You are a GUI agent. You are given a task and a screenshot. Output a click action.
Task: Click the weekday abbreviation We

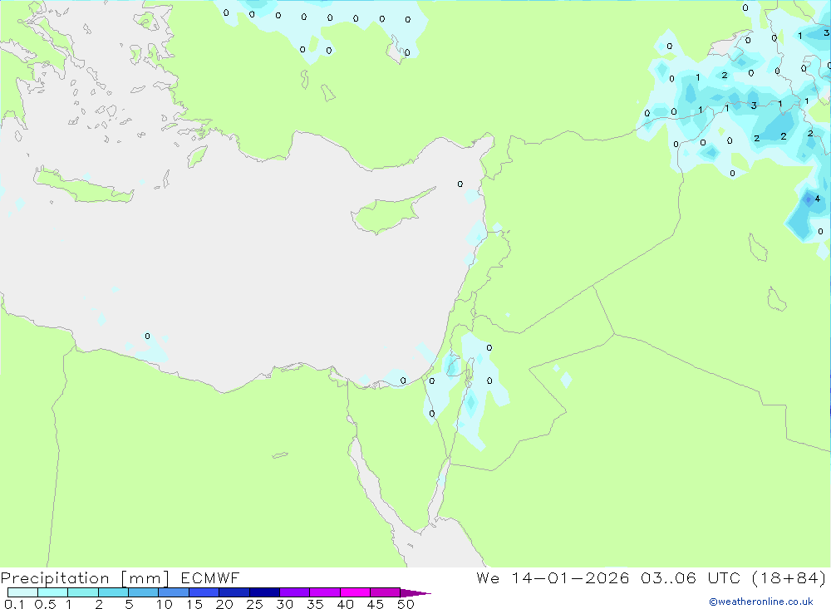(488, 577)
